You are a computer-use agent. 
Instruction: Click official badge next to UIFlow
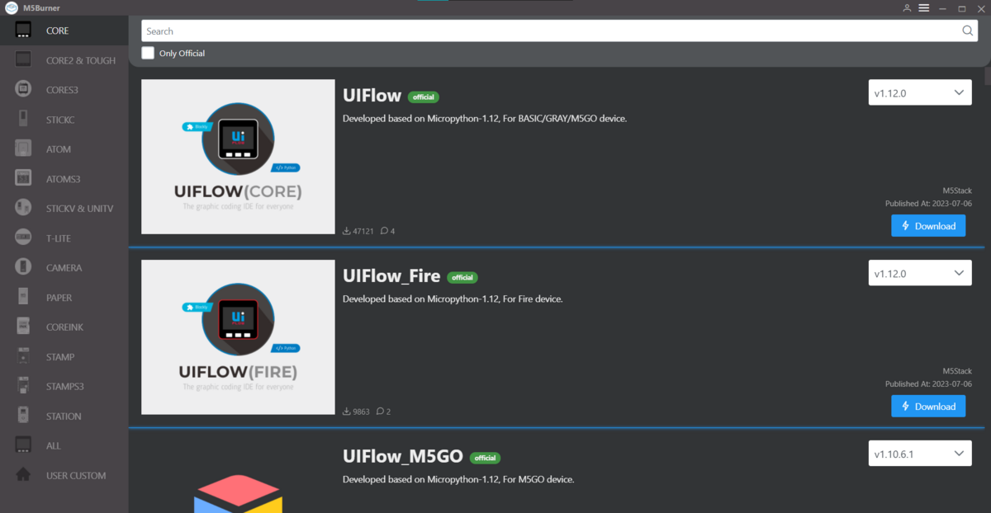coord(423,97)
